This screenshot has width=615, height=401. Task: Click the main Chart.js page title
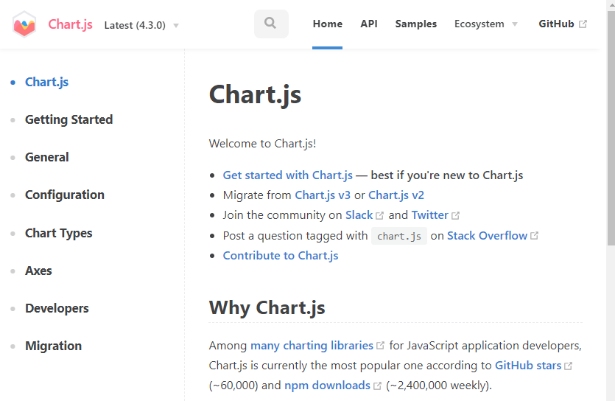tap(255, 95)
